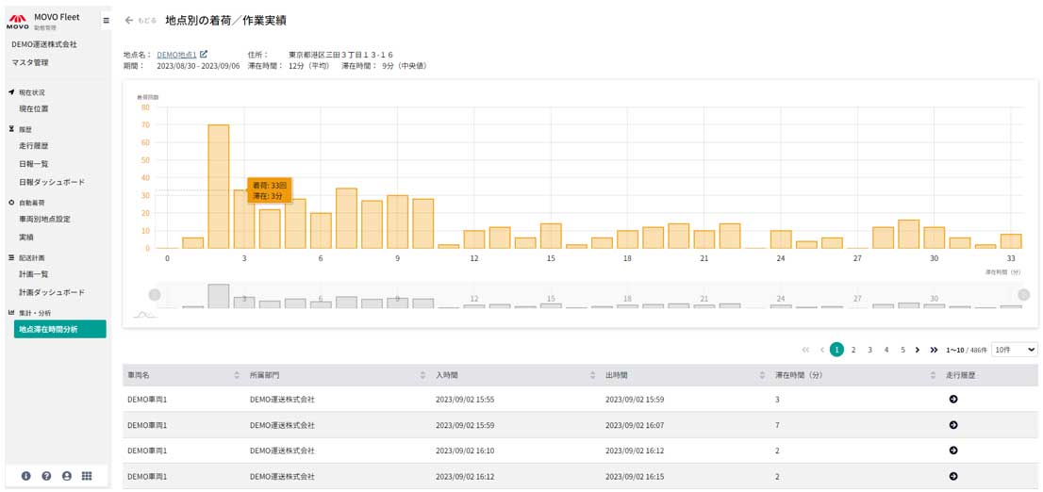Screen dimensions: 1043x492
Task: Open 走行履歴 arrow for first table row
Action: [953, 400]
